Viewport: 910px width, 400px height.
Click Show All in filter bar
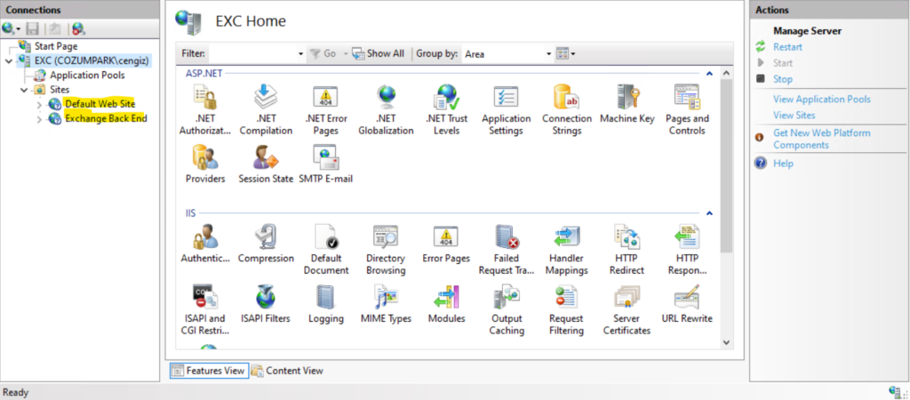379,53
